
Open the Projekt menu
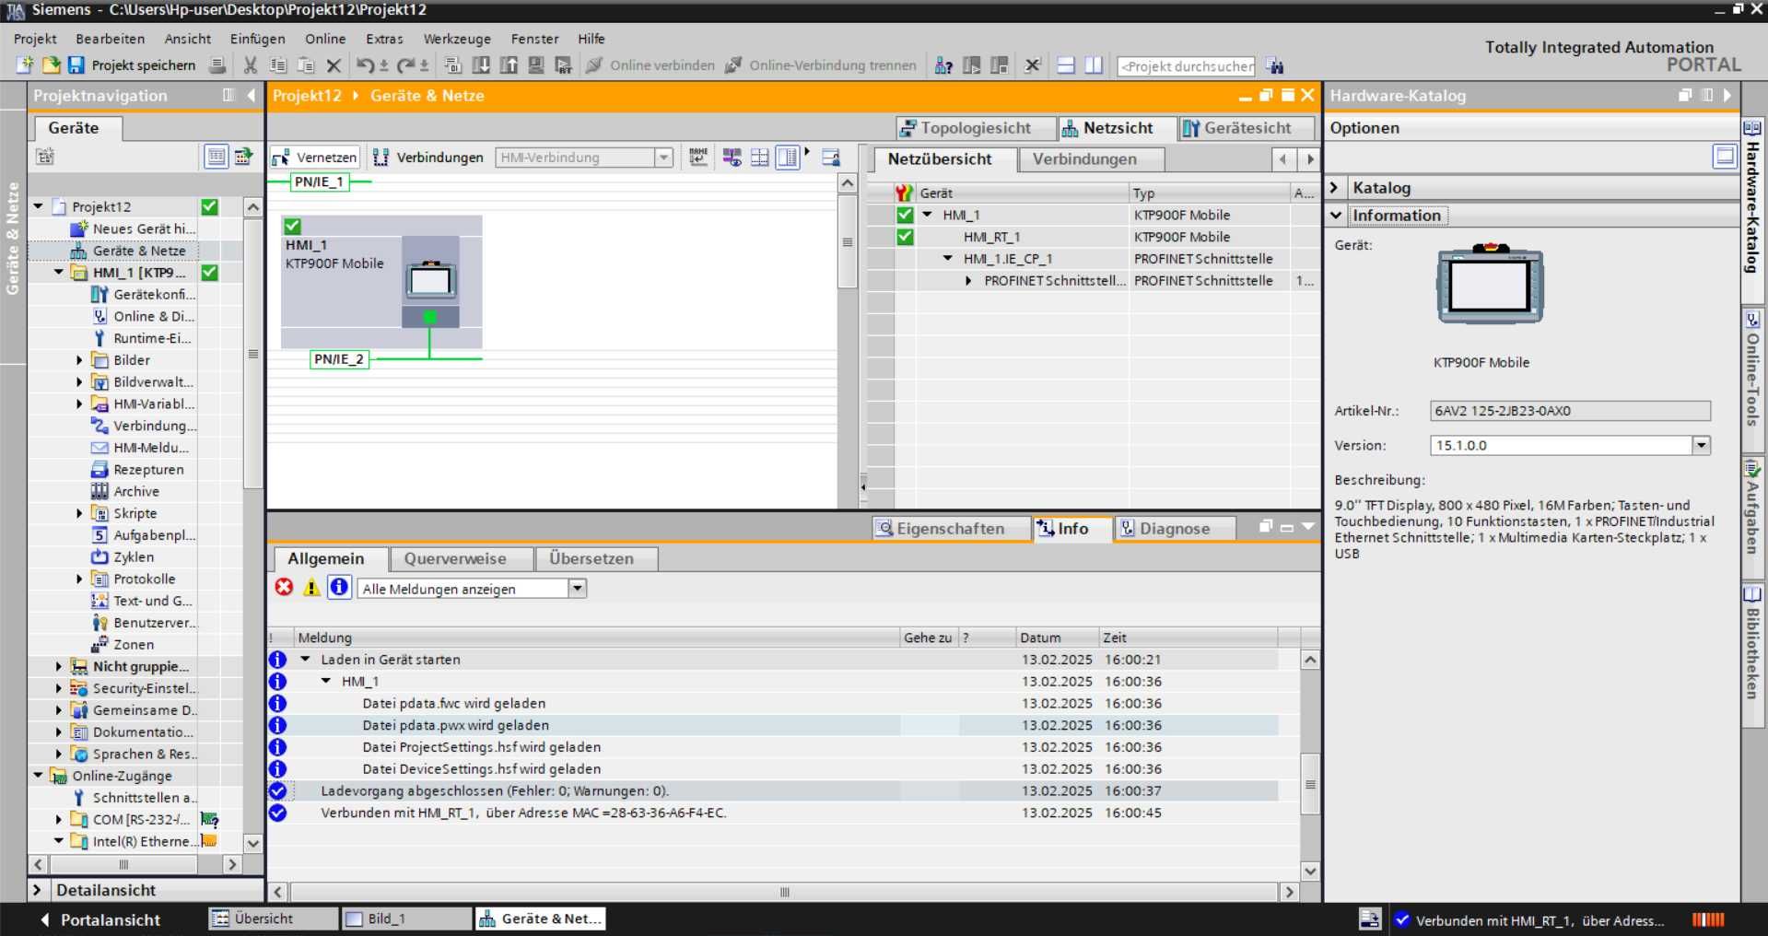tap(35, 39)
